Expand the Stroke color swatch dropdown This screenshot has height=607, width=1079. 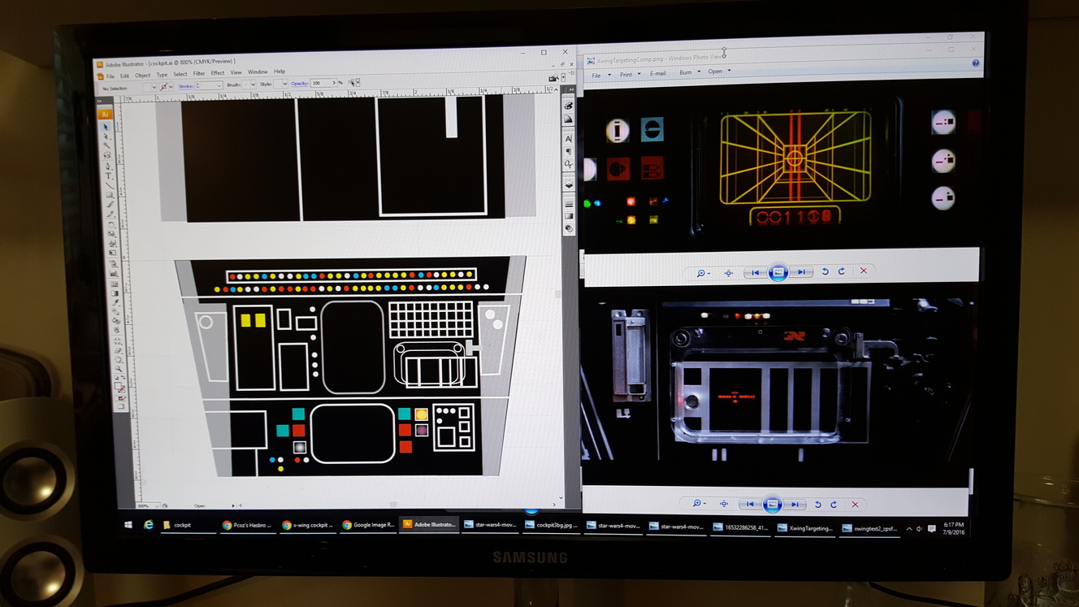tap(171, 87)
